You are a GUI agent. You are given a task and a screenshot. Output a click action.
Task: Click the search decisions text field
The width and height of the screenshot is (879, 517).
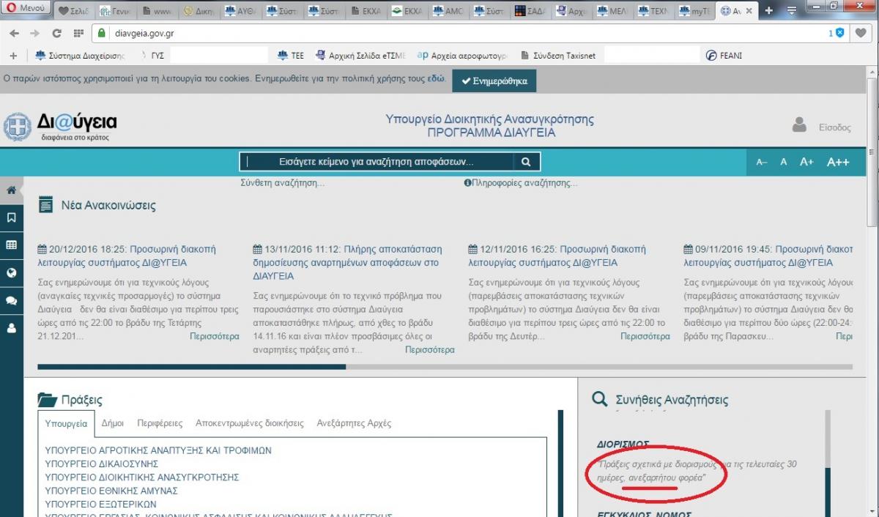(x=377, y=162)
